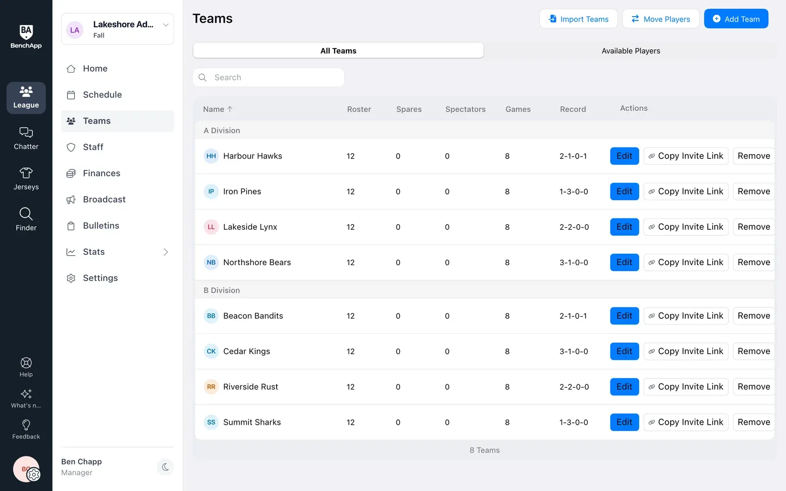
Task: Click the Import Teams button
Action: 579,19
